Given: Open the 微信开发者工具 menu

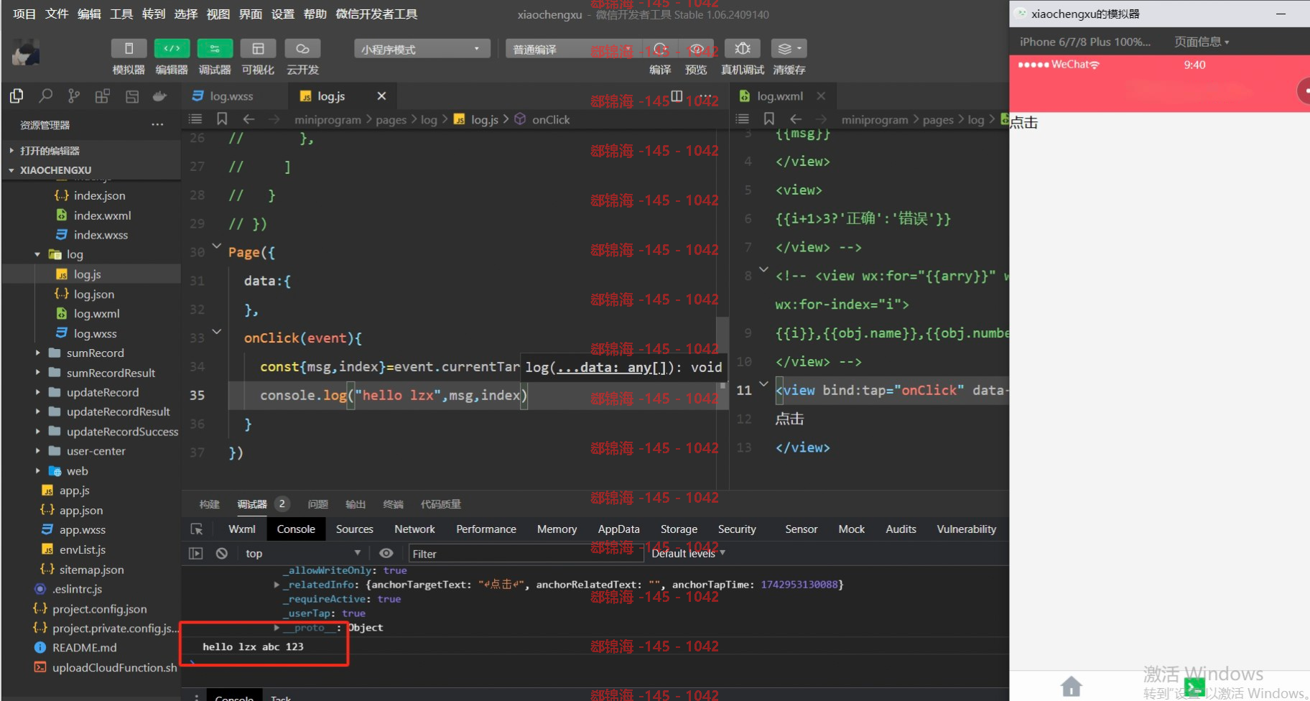Looking at the screenshot, I should [x=376, y=14].
